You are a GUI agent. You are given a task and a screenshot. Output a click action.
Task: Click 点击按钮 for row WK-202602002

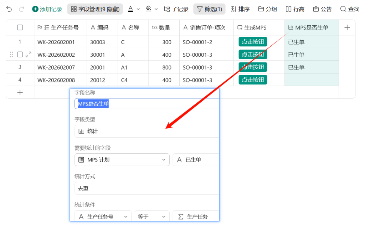253,54
